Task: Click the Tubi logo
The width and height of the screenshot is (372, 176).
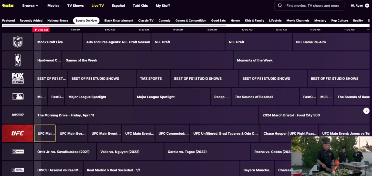Action: (8, 5)
